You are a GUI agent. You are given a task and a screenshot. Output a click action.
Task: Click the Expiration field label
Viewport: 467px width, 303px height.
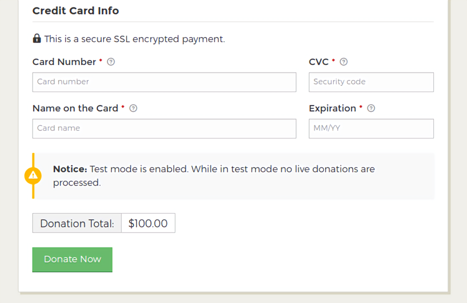pyautogui.click(x=332, y=108)
